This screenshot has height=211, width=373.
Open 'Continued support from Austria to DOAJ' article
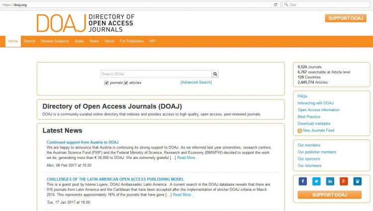(x=83, y=142)
